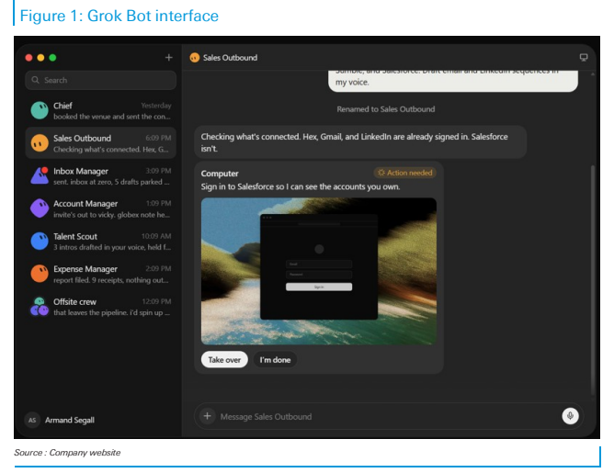Open the Expense Manager conversation
This screenshot has height=473, width=614.
[x=100, y=274]
